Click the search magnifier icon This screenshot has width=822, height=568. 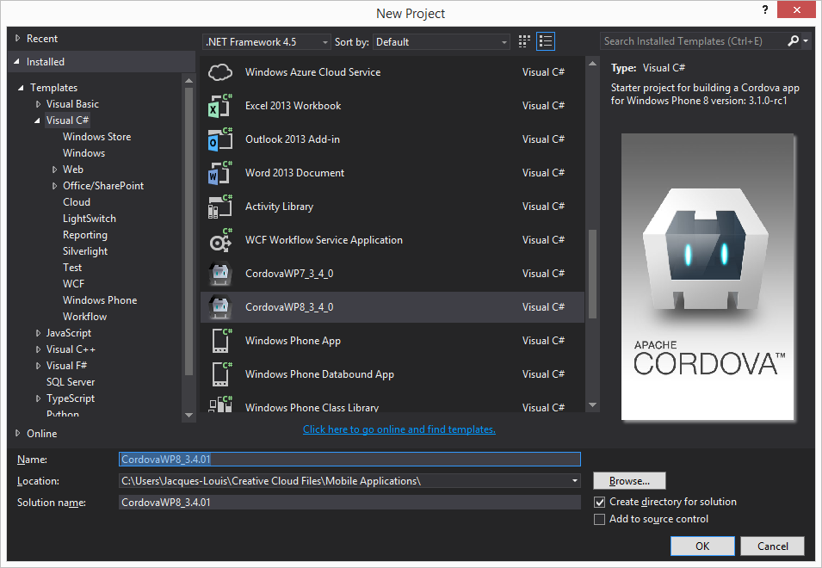(794, 40)
